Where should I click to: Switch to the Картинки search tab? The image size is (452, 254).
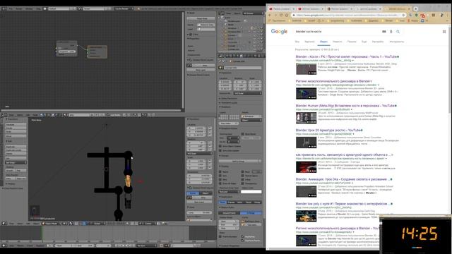309,42
